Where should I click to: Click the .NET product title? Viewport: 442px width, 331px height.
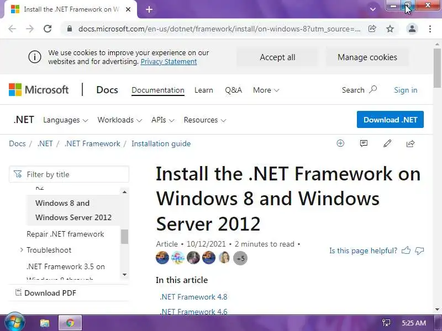point(24,120)
